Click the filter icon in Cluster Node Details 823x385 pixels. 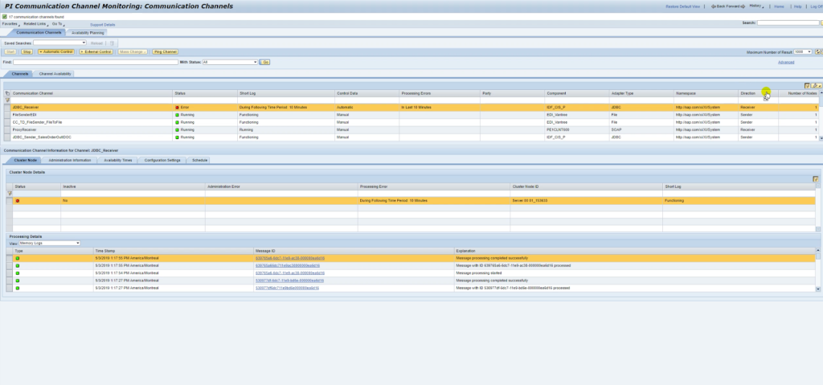click(x=9, y=193)
